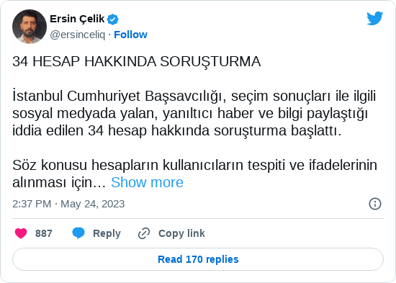Click the @ersinceliq handle
Screen dimensions: 396x283
[77, 35]
